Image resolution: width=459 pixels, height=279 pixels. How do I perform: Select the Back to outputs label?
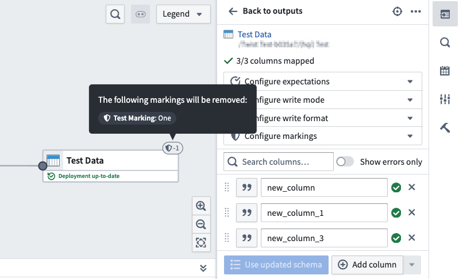(272, 11)
